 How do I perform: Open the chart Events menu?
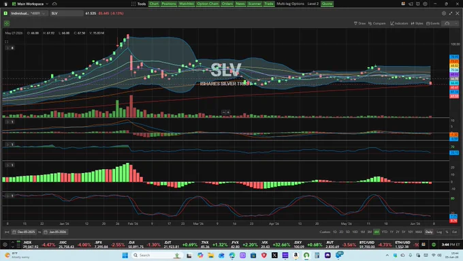[x=433, y=23]
